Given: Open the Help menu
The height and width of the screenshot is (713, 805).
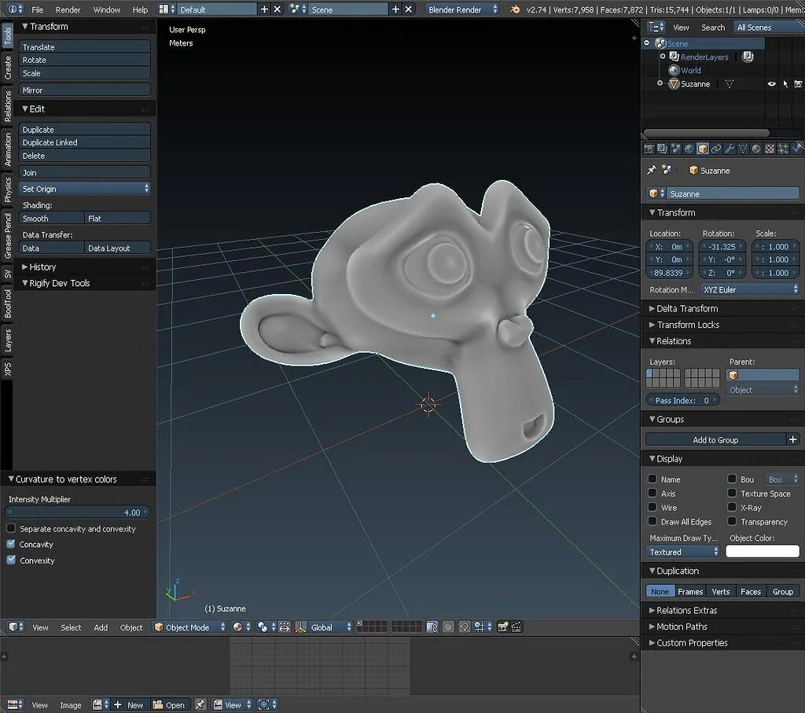Looking at the screenshot, I should [140, 9].
